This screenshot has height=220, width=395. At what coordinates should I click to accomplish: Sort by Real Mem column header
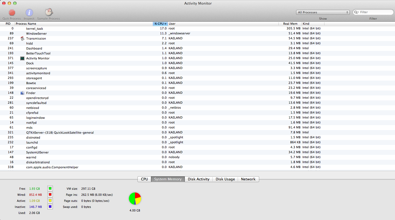coord(290,24)
